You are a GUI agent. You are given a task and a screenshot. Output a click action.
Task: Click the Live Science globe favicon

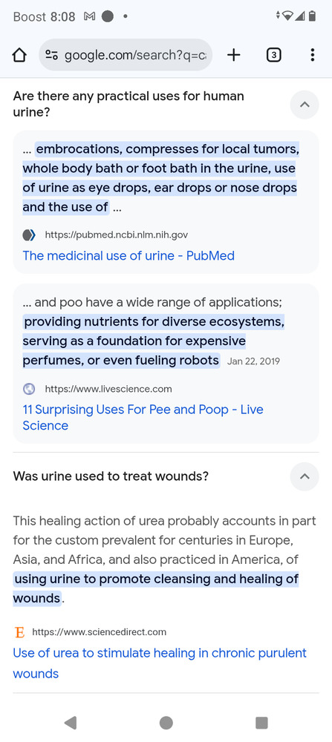point(29,389)
